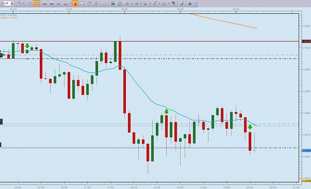The image size is (311, 189).
Task: Click the blue window template icon
Action: [x=120, y=3]
